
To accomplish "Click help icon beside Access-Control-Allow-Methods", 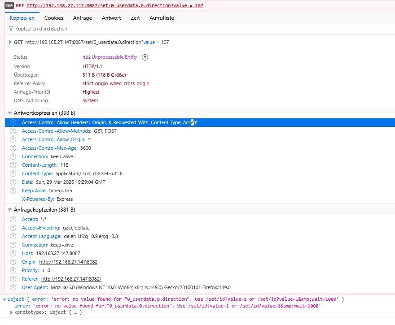I will 13,131.
